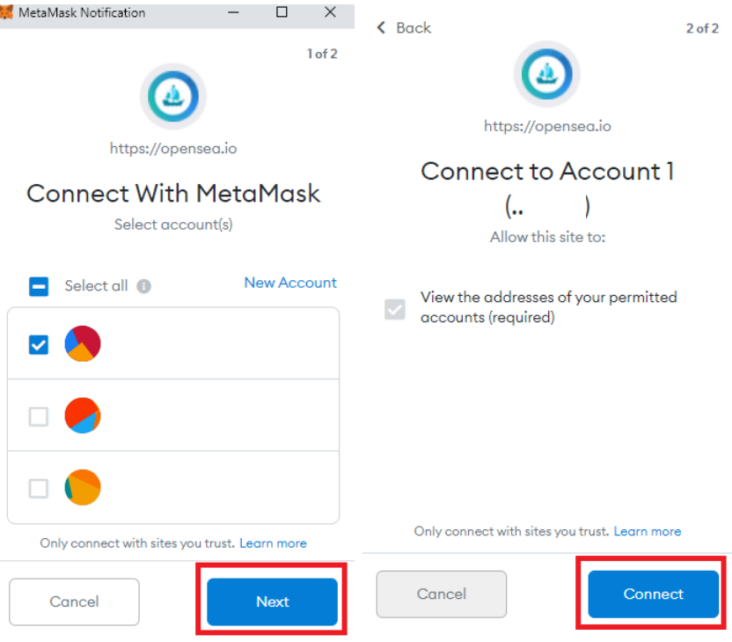
Task: Click the red and orange account avatar
Action: (x=83, y=343)
